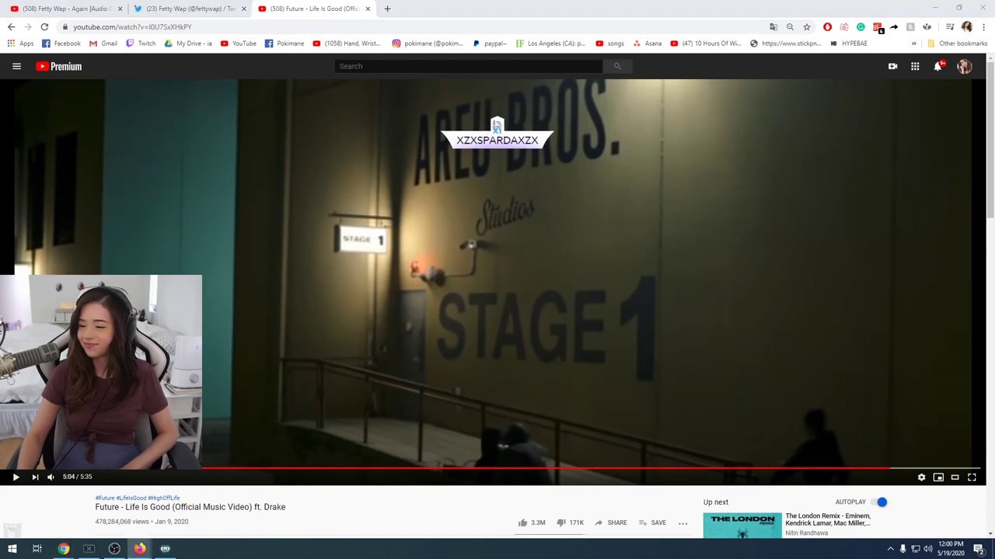Click the search magnifier button
Viewport: 995px width, 559px height.
point(617,66)
